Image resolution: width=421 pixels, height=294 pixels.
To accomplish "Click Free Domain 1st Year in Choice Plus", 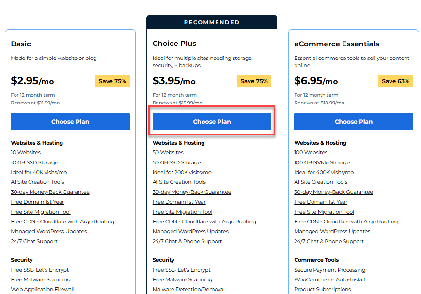I will tap(179, 202).
